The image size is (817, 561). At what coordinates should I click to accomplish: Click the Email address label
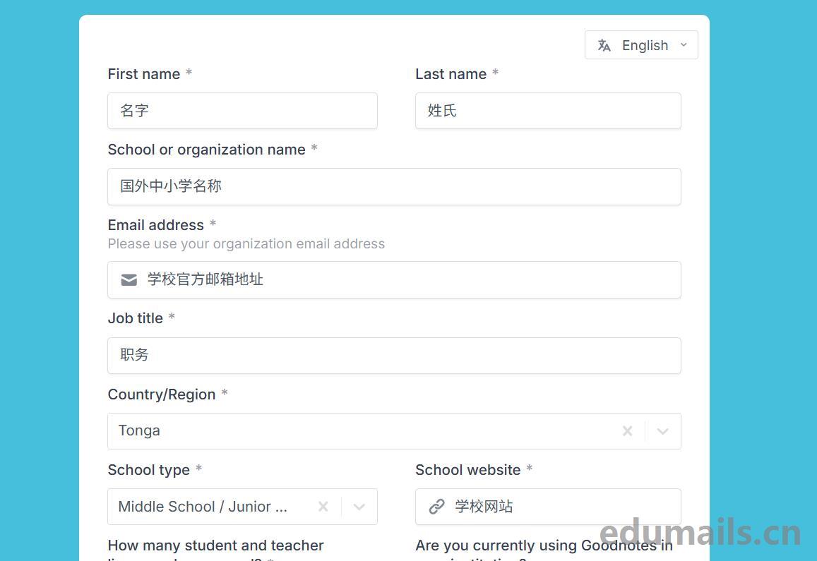pyautogui.click(x=156, y=225)
